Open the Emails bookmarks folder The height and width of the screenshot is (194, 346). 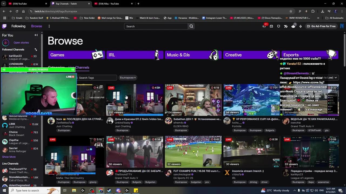(17, 18)
